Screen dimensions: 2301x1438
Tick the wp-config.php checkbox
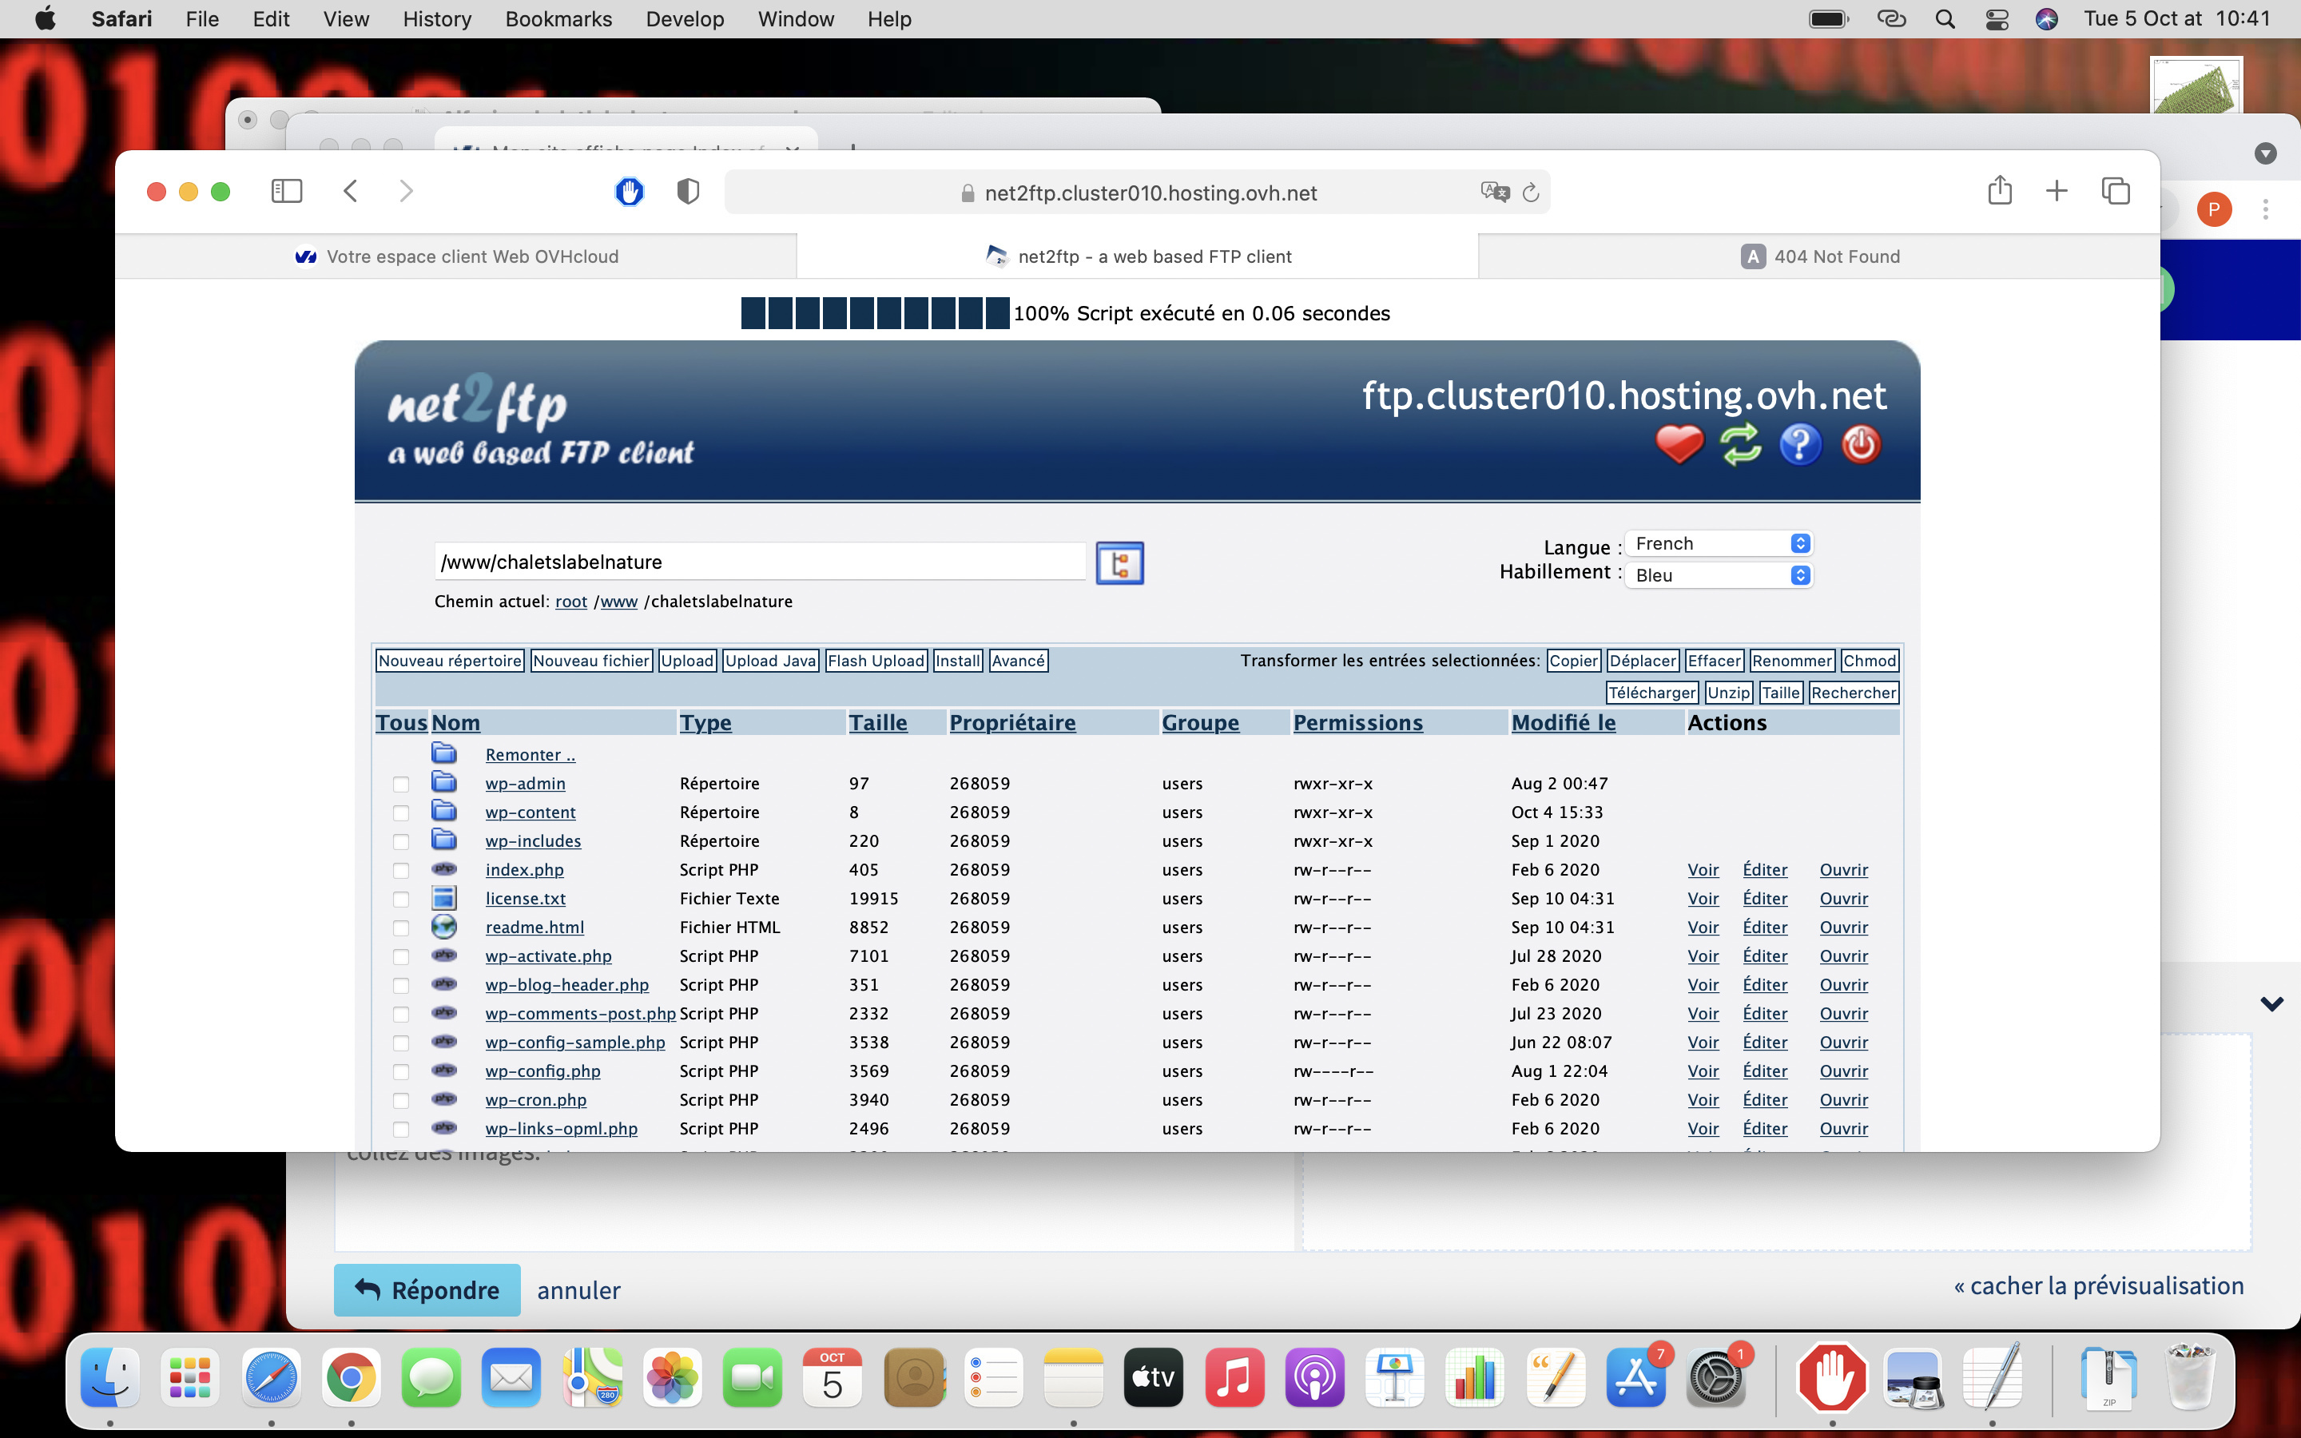click(400, 1072)
